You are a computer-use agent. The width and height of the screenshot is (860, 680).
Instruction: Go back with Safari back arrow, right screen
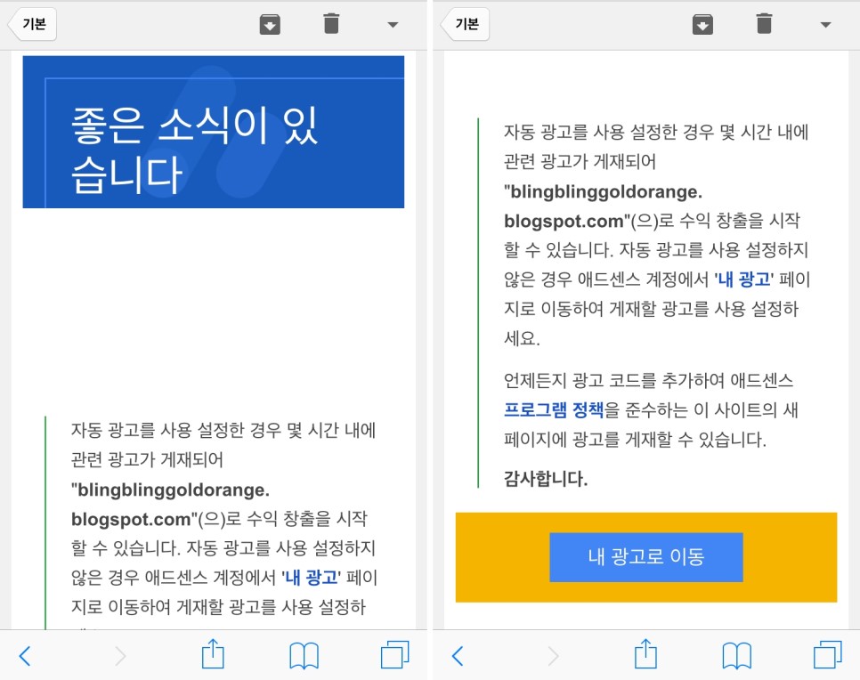click(x=458, y=656)
